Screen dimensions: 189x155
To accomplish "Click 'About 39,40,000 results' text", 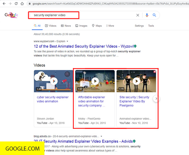I will (57, 34).
